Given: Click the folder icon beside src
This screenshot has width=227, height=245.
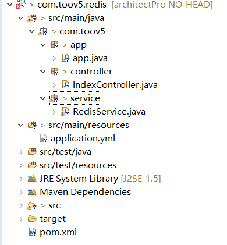Looking at the screenshot, I should pyautogui.click(x=32, y=205).
